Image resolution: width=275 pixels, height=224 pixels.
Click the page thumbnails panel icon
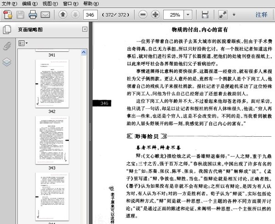[x=7, y=30]
